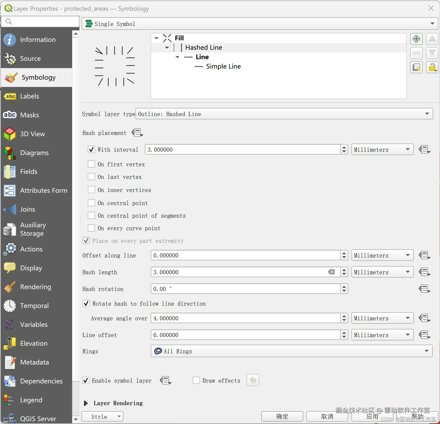Screen dimensions: 440x424
Task: Toggle the With interval checkbox
Action: [91, 150]
